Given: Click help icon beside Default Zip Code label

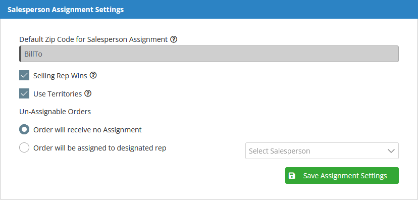Looking at the screenshot, I should [174, 39].
